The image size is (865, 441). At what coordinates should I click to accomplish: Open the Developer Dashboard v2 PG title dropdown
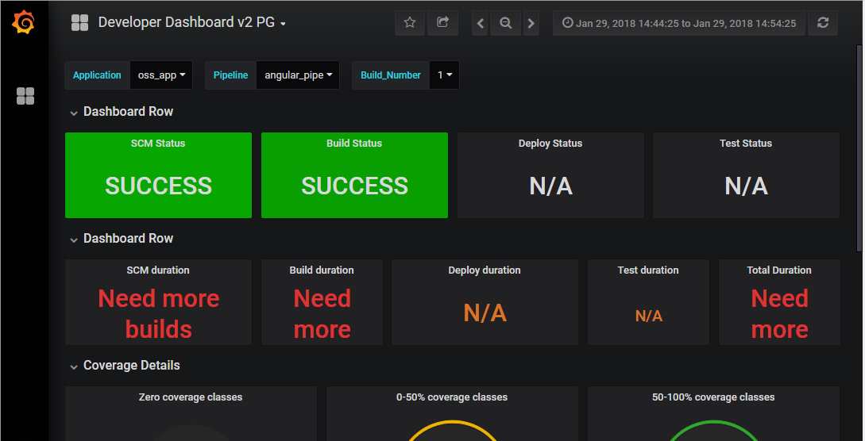(191, 23)
